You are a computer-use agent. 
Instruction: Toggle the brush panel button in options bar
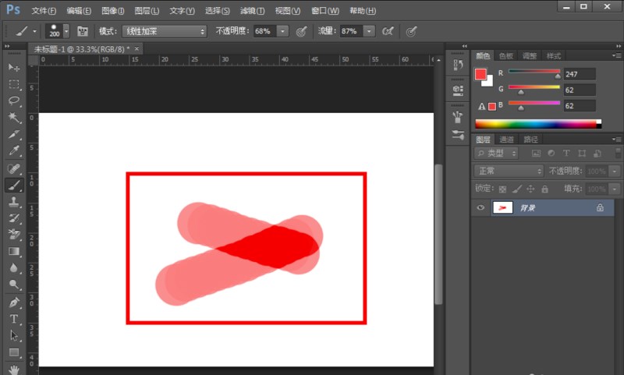pyautogui.click(x=82, y=31)
